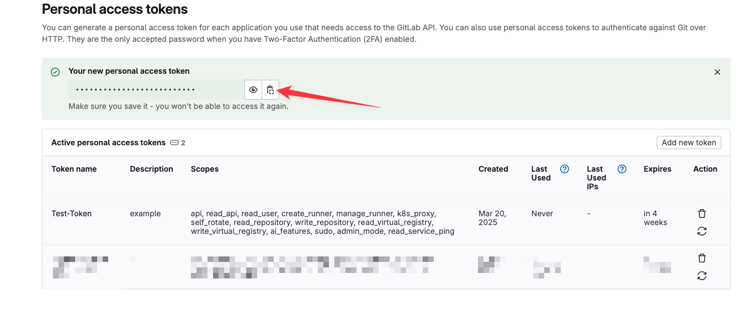Click the green success check icon
The image size is (750, 312).
click(x=55, y=72)
